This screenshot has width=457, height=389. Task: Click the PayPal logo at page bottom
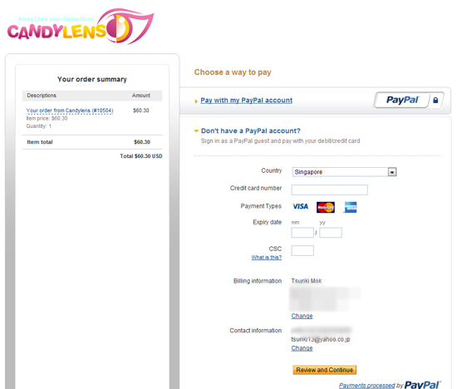pos(423,385)
